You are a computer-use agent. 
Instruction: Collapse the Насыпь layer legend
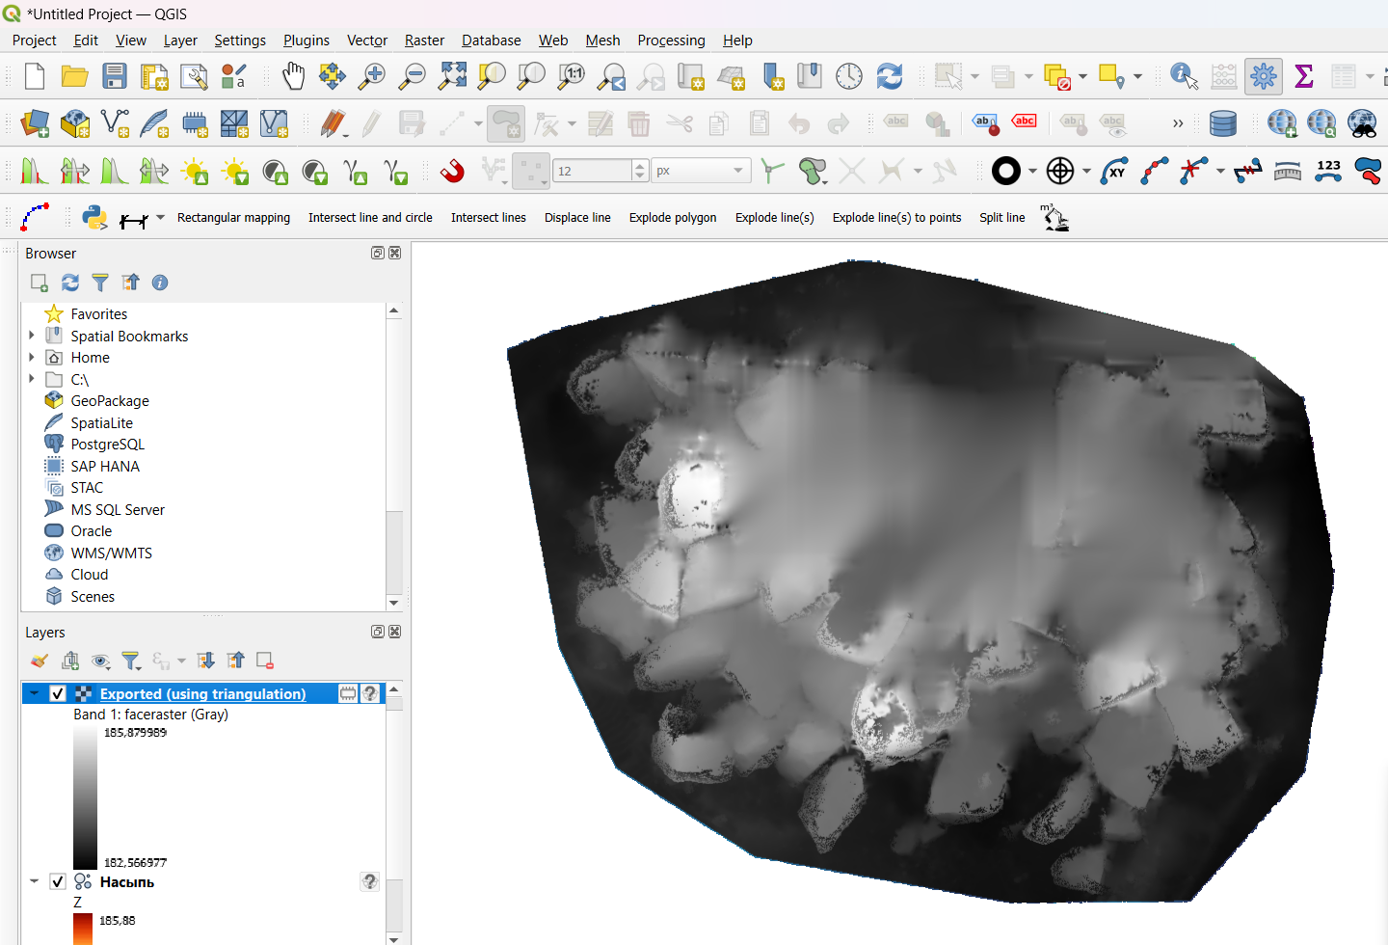tap(34, 881)
